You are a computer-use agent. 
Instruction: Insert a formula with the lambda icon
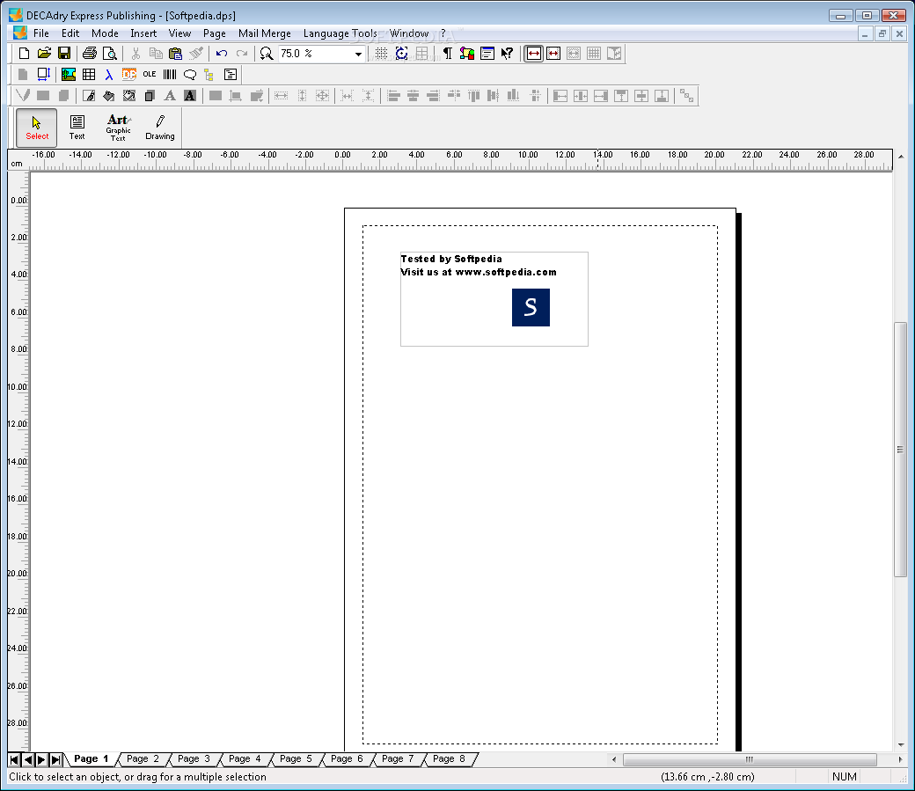tap(109, 75)
